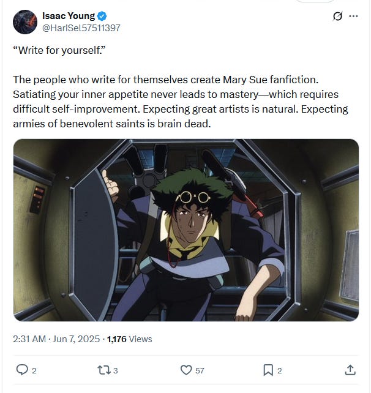
Task: Bookmark this post
Action: (x=268, y=370)
